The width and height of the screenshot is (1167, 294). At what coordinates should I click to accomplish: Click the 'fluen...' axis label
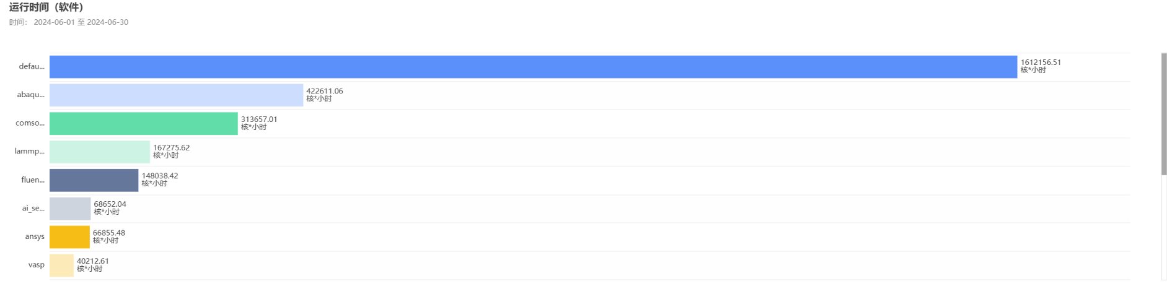coord(33,180)
